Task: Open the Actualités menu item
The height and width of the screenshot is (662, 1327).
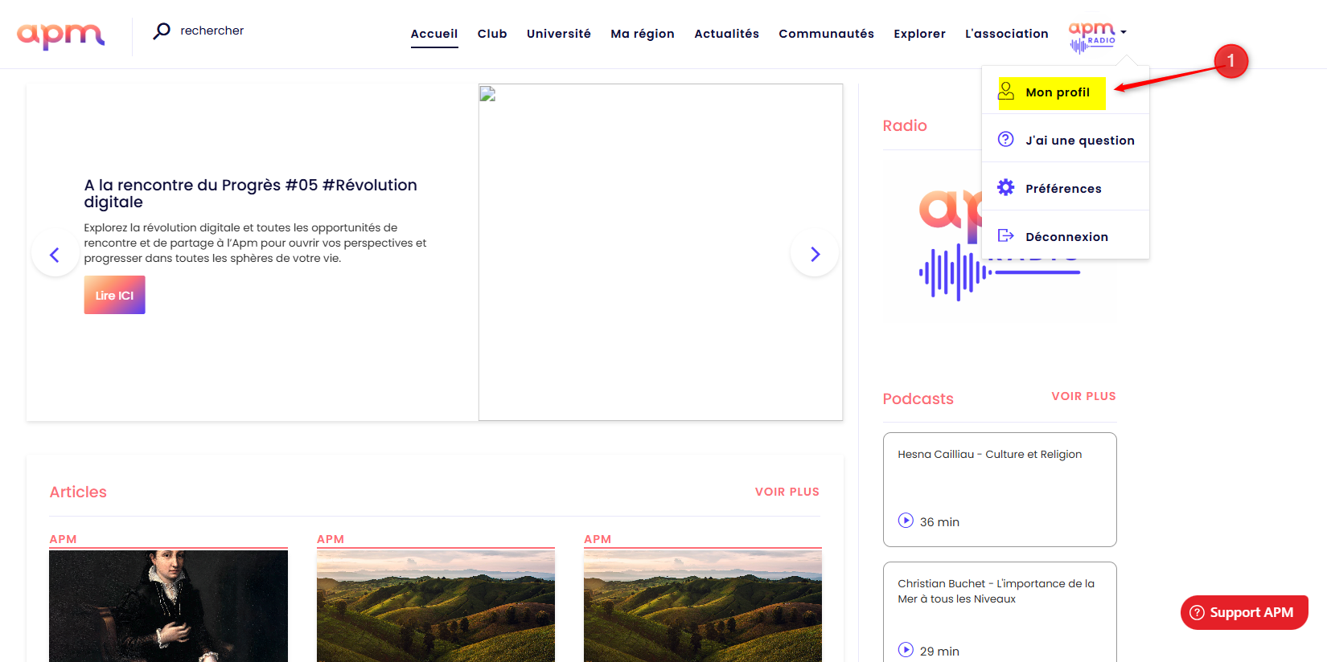Action: pos(727,34)
